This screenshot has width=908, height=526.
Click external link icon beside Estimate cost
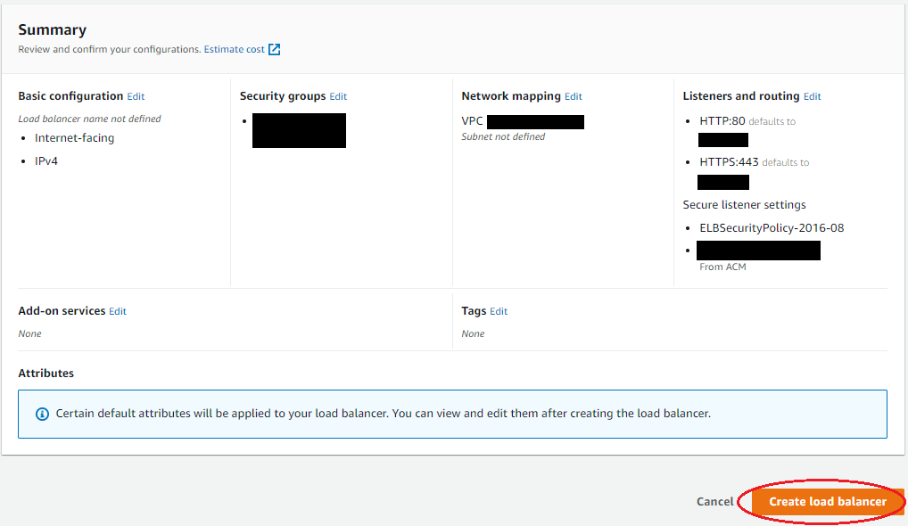(x=275, y=49)
